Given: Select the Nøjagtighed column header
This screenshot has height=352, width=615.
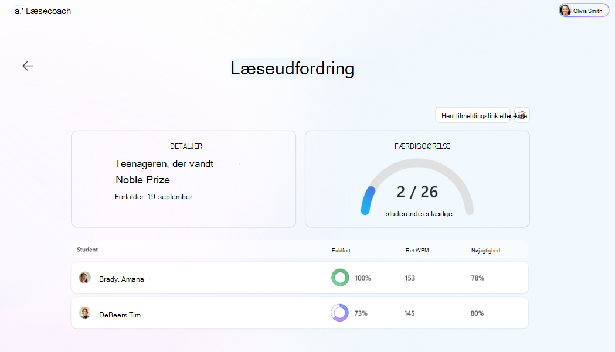Looking at the screenshot, I should pos(485,251).
